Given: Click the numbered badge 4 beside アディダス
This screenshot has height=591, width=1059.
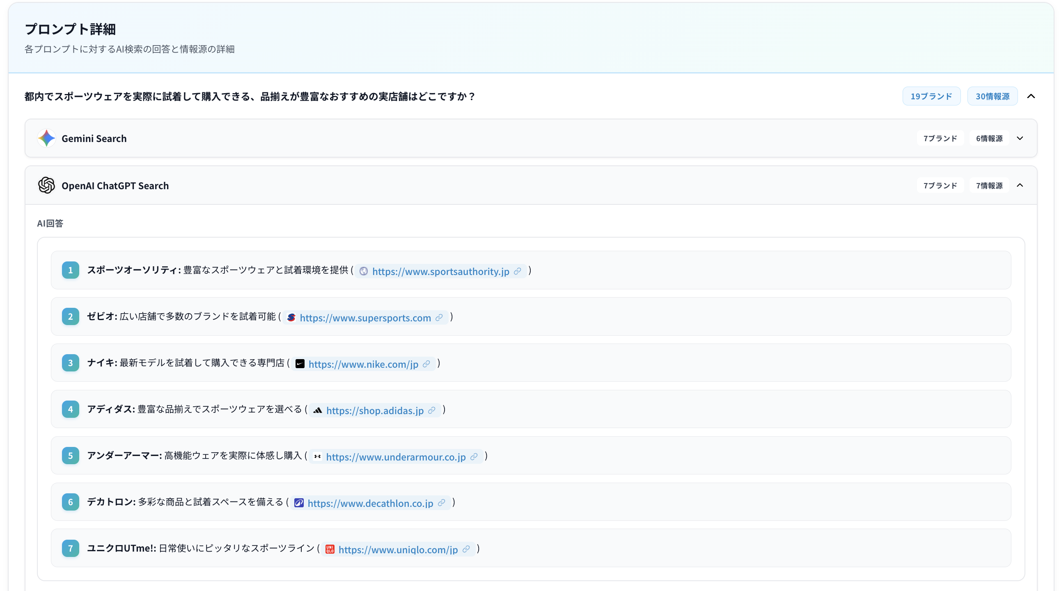Looking at the screenshot, I should [70, 409].
